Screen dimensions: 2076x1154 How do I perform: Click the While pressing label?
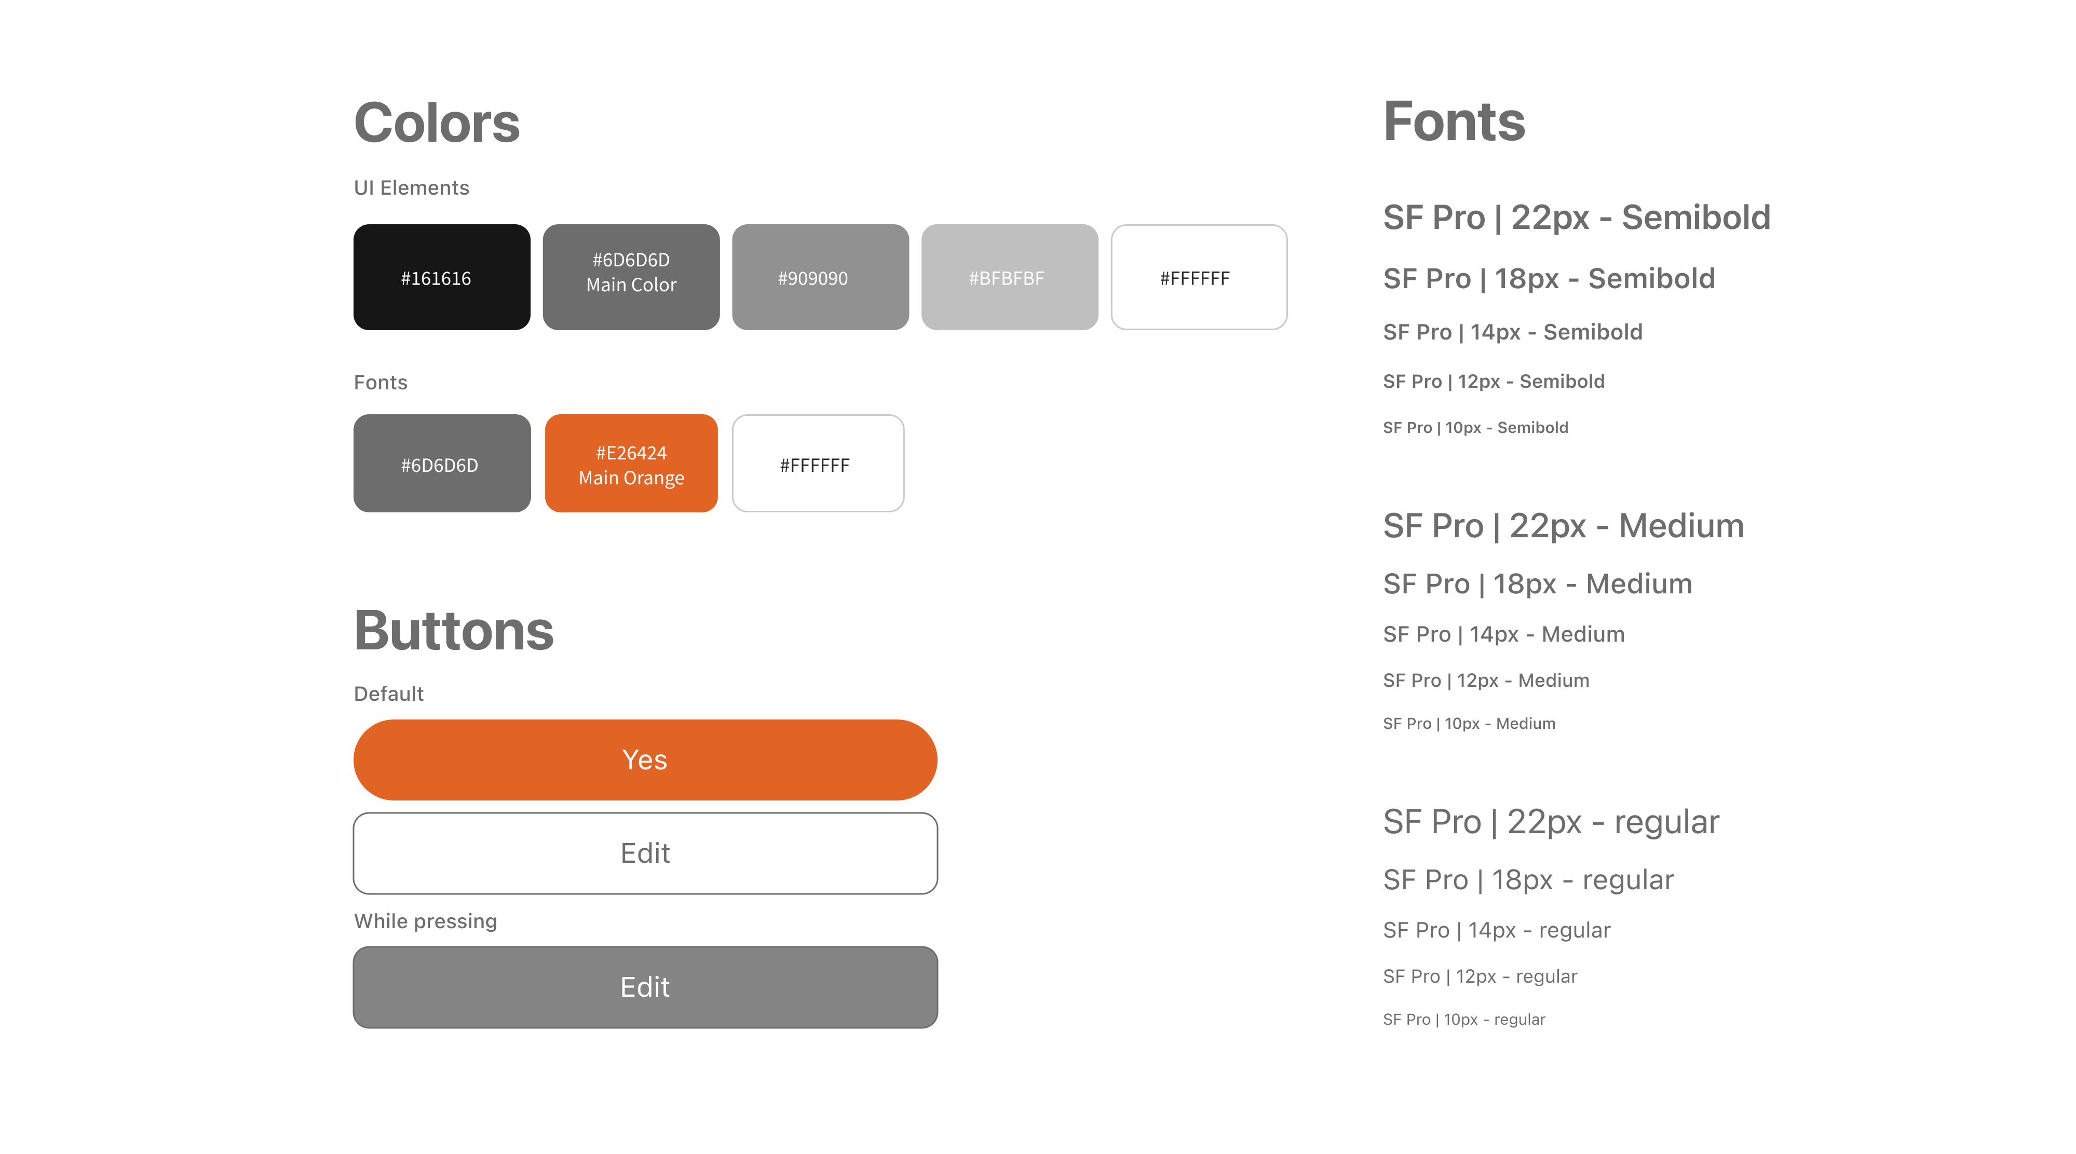click(x=426, y=921)
